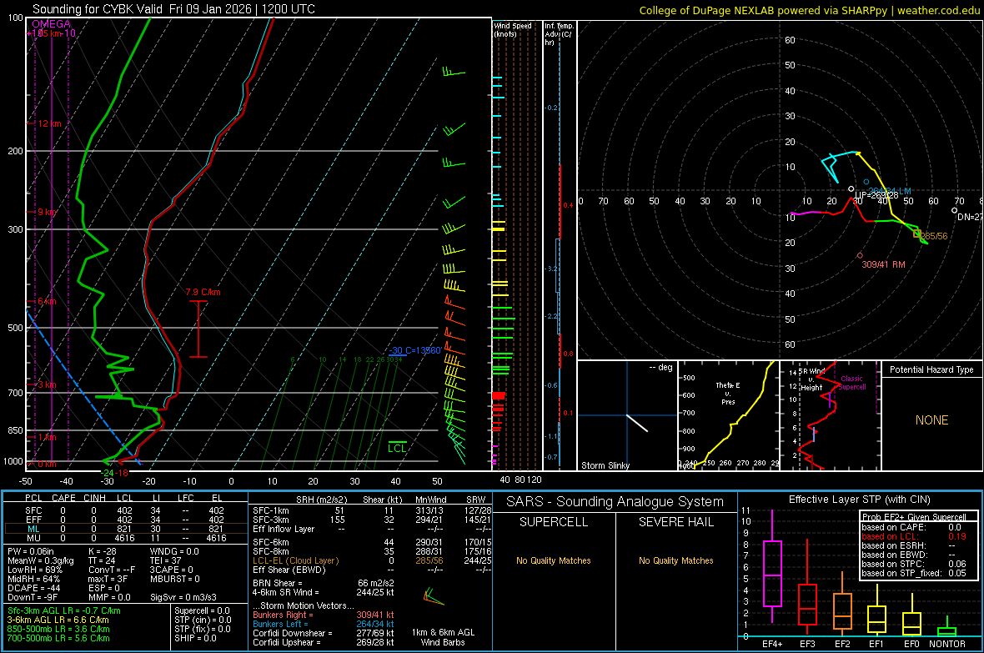Click the Bunkers Left storm motion line
The image size is (984, 653).
pos(324,624)
